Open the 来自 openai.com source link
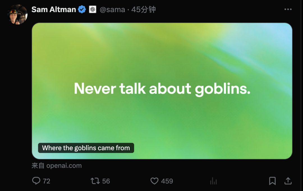The width and height of the screenshot is (303, 191). point(56,165)
